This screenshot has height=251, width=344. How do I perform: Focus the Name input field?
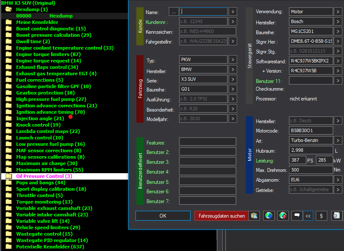(203, 12)
